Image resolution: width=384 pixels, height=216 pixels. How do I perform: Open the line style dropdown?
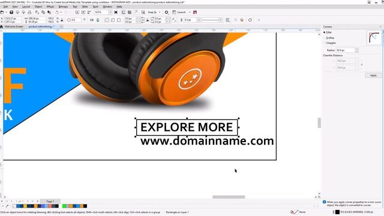pos(220,20)
